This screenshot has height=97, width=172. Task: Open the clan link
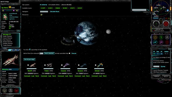[x=11, y=15]
